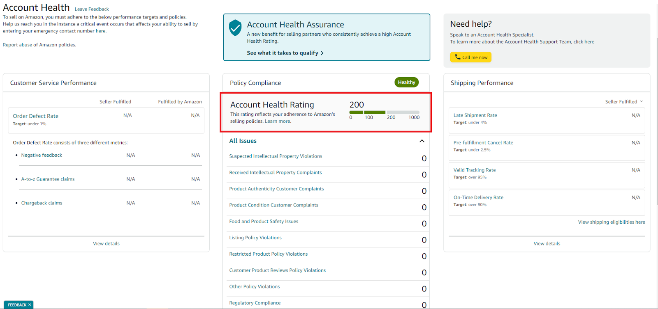Click 'here' link about Account Health Support Team
The height and width of the screenshot is (309, 658).
[589, 41]
